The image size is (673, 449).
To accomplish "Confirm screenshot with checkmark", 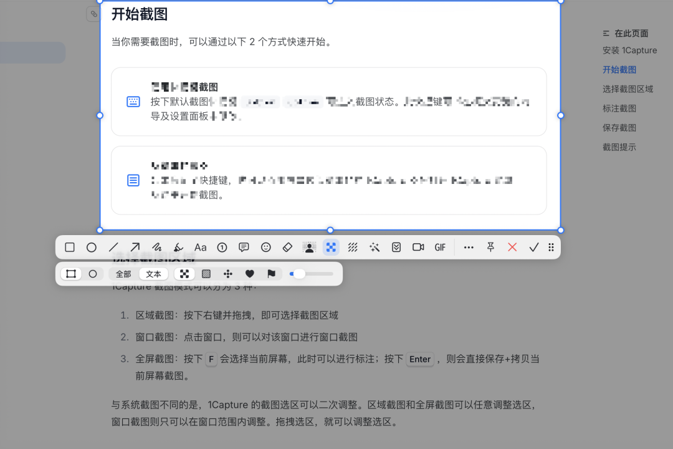I will click(x=534, y=248).
